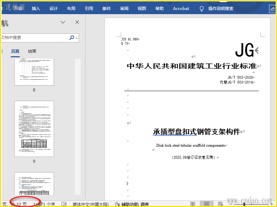Click text Disk lock steel tubular scaffold components
This screenshot has width=277, height=207.
(x=190, y=145)
